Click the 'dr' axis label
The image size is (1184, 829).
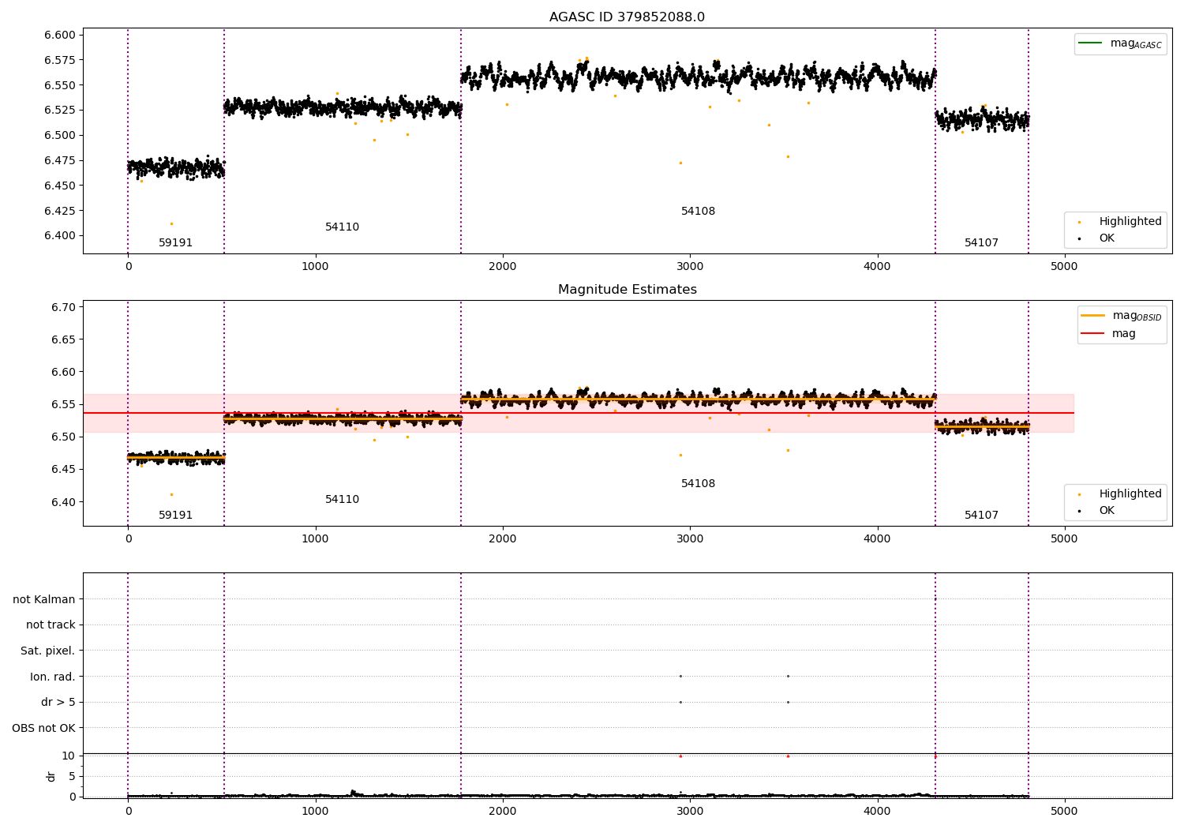51,776
